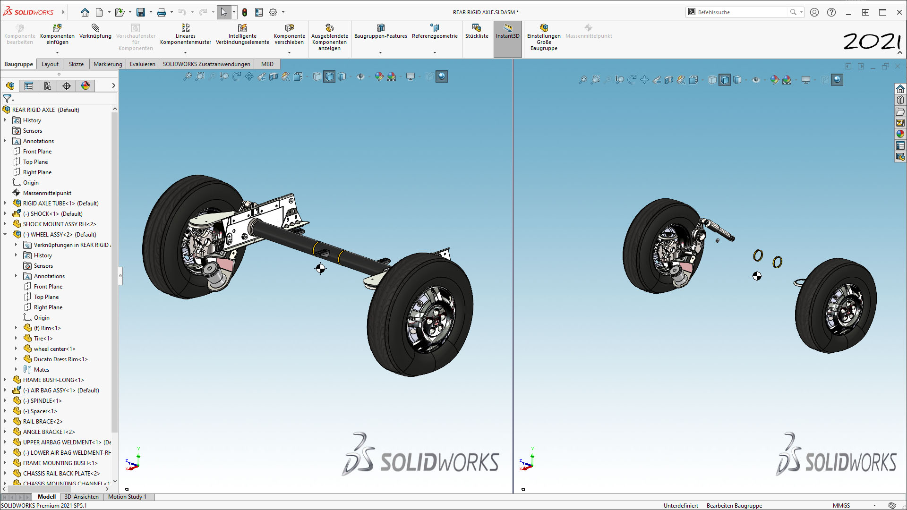Select SHOCK MOUNT ASSY RH<2> tree item
Image resolution: width=907 pixels, height=510 pixels.
[59, 224]
